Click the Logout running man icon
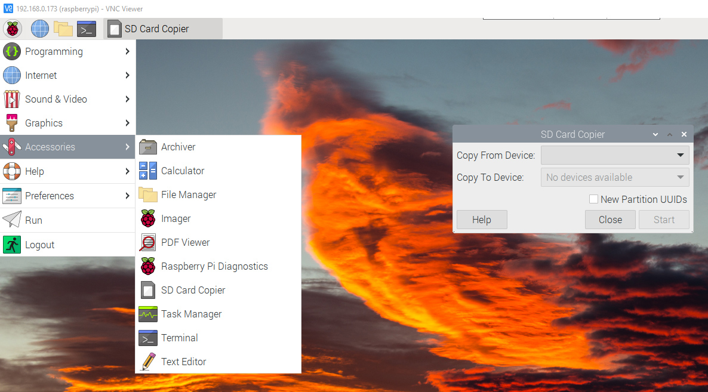The width and height of the screenshot is (708, 392). pos(12,245)
